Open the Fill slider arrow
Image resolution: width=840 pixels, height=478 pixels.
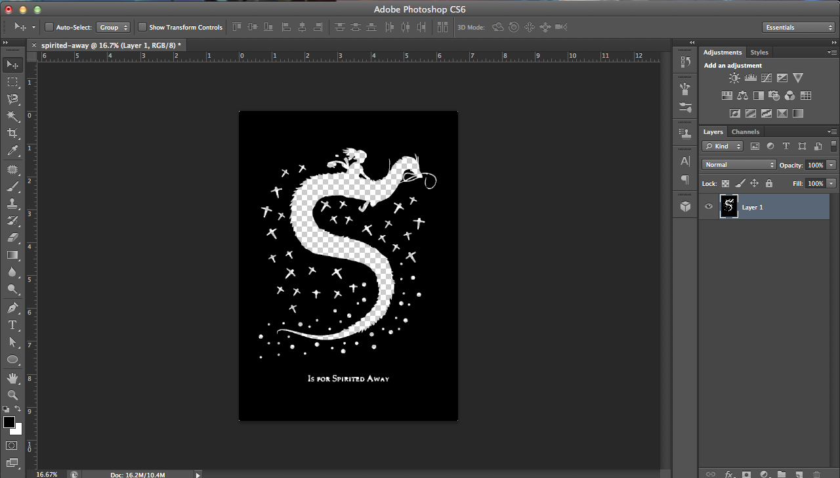[831, 184]
